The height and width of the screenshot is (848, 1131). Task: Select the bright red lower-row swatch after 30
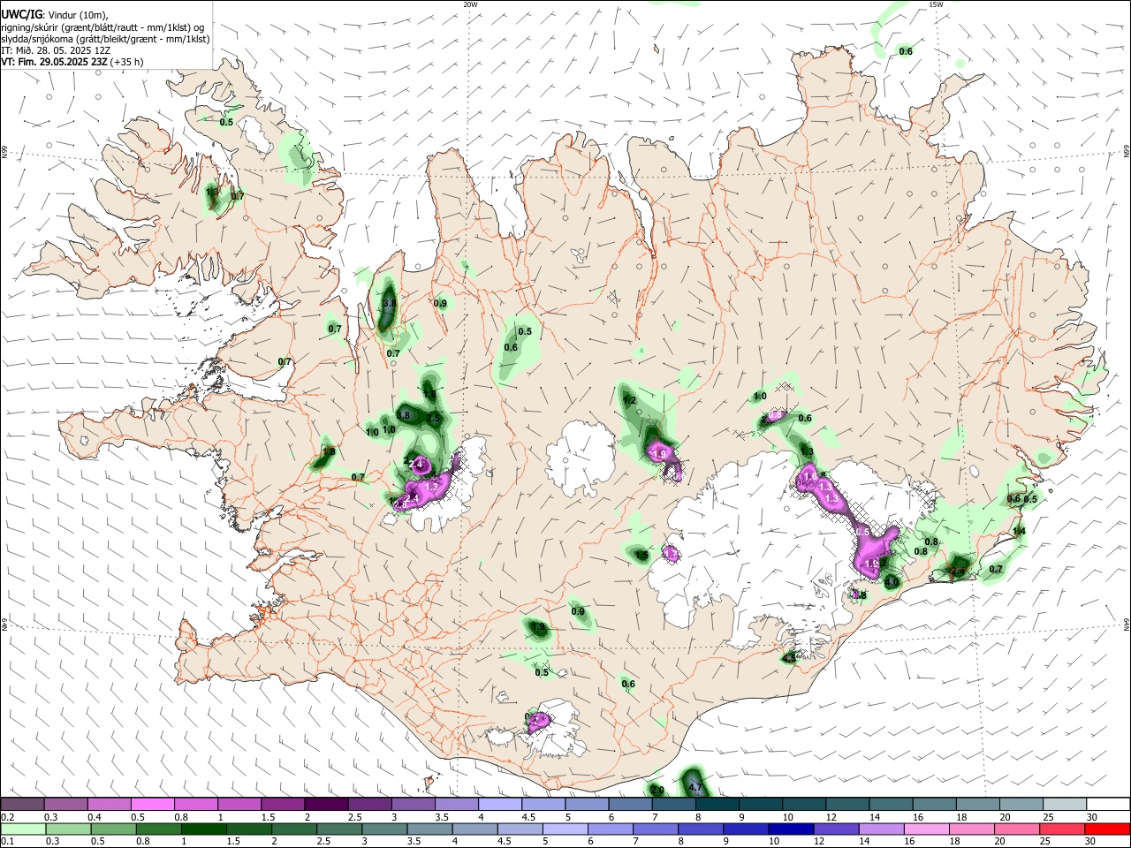pos(1106,829)
